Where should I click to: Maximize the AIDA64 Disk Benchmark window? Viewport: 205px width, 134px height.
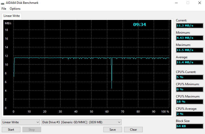188,3
